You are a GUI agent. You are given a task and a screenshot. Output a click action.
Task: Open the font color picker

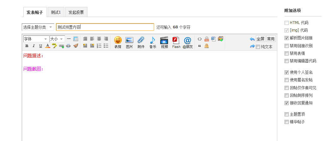(48, 46)
